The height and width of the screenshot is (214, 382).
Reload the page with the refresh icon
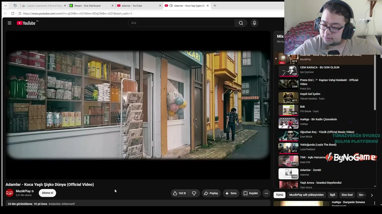point(13,13)
